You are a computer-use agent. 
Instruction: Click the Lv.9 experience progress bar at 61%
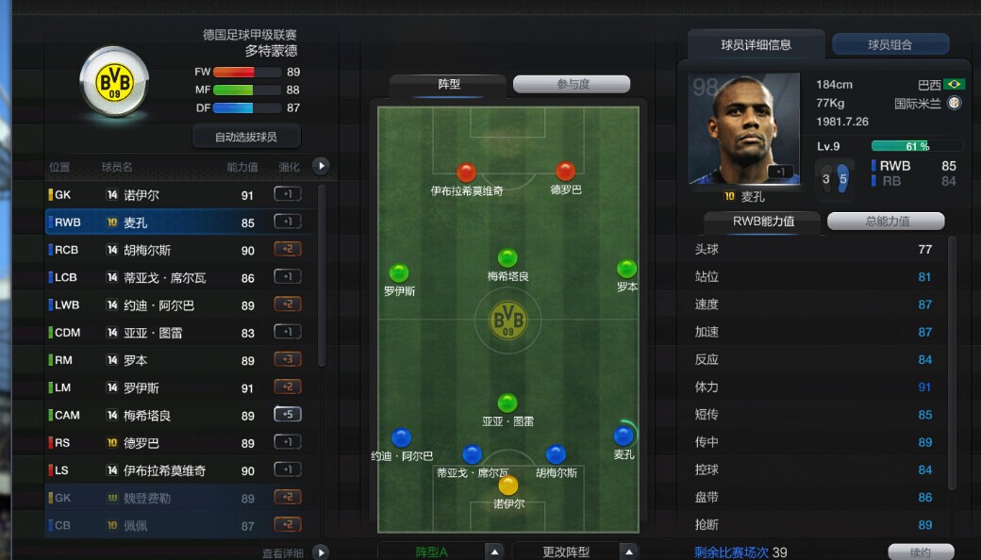917,146
